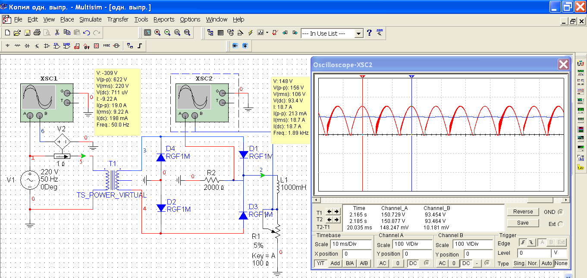Open the Transfer menu

[x=118, y=19]
